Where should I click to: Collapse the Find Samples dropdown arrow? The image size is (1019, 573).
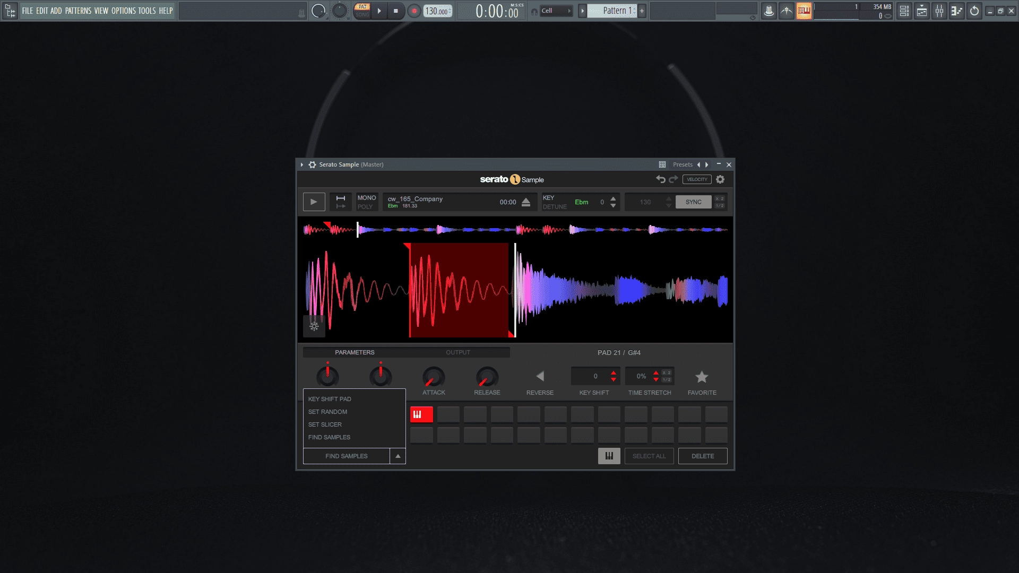398,456
